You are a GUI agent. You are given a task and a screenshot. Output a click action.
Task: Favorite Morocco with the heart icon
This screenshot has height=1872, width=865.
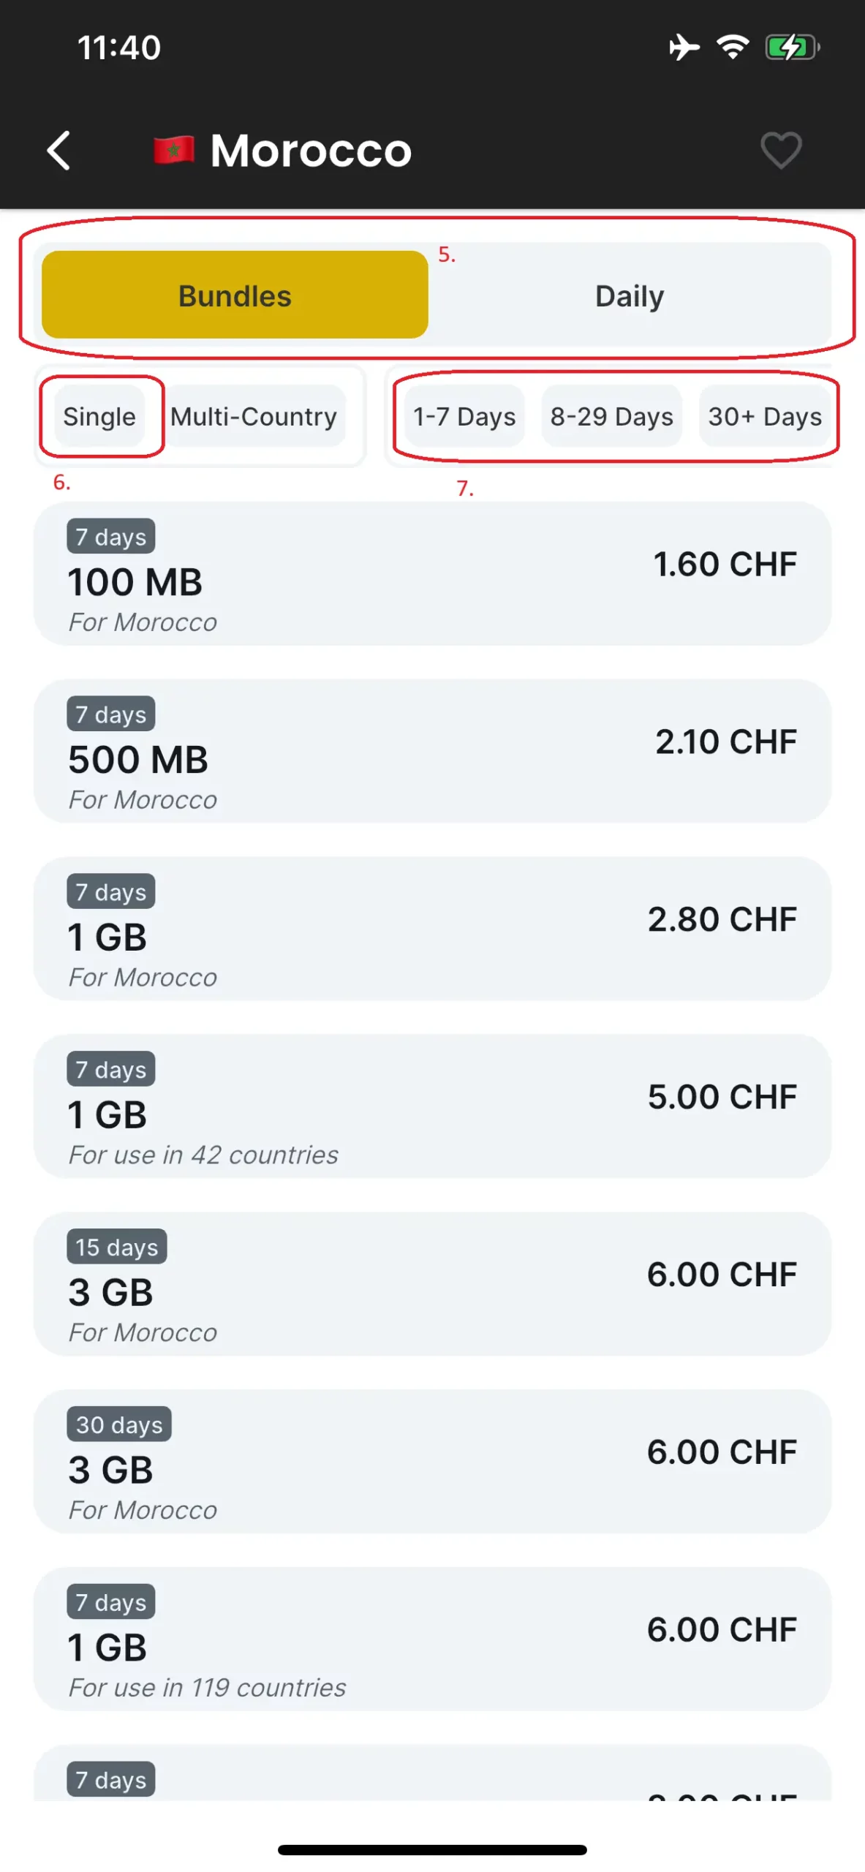(781, 150)
